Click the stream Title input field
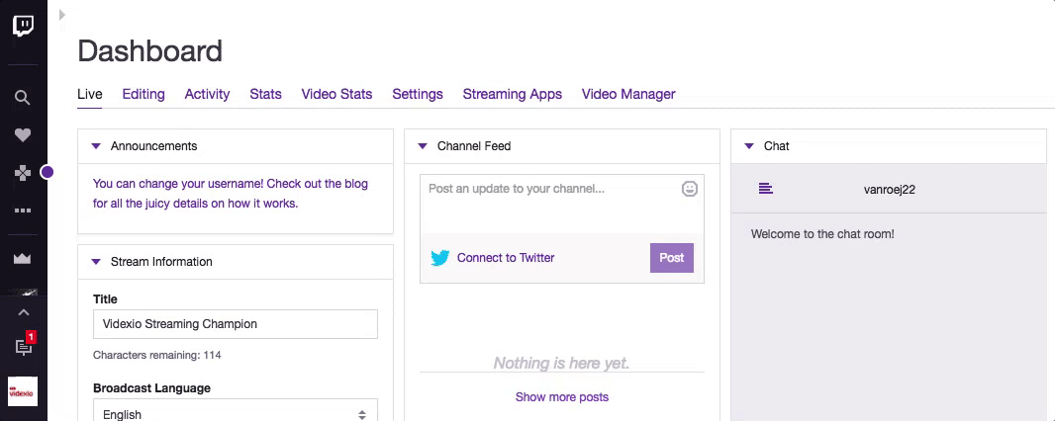The height and width of the screenshot is (421, 1055). [x=236, y=324]
